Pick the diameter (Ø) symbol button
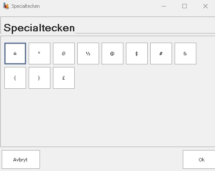This screenshot has height=171, width=215. (64, 54)
